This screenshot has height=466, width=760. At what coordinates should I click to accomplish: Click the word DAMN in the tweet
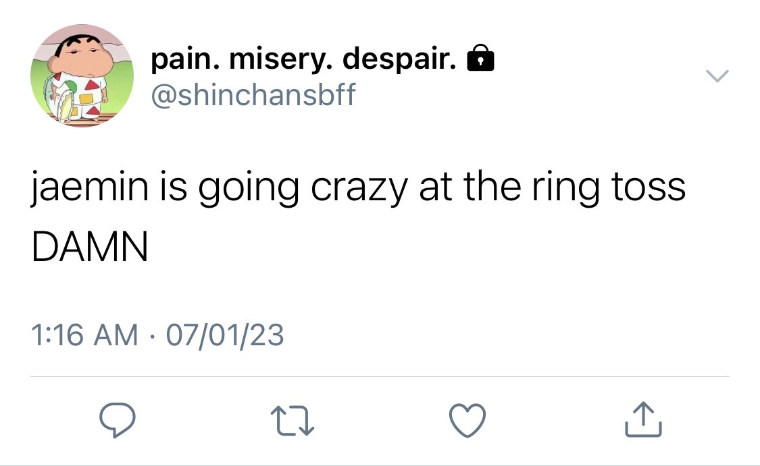coord(90,246)
